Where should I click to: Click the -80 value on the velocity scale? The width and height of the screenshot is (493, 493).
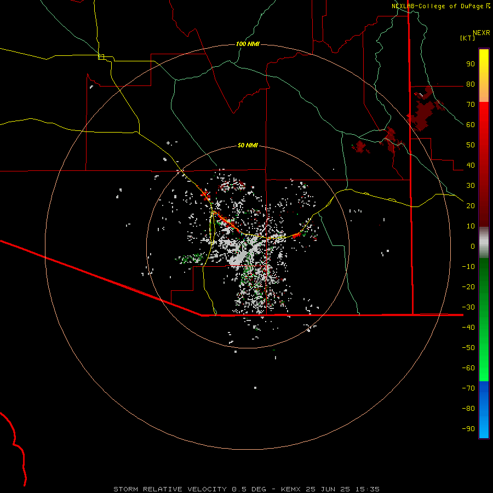(468, 409)
